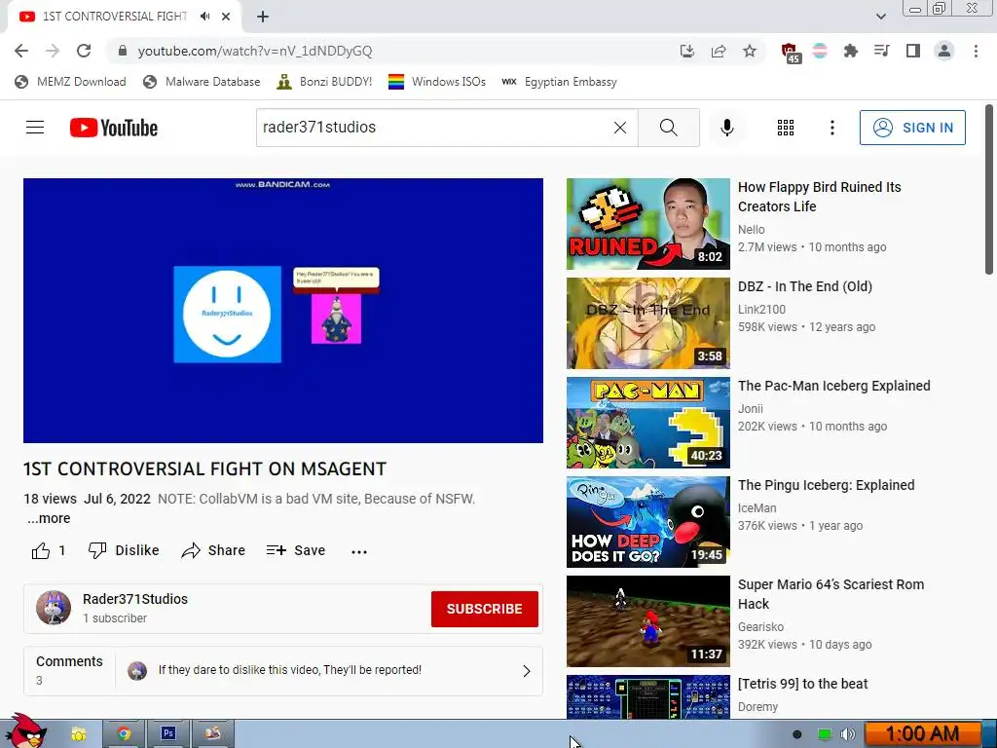997x748 pixels.
Task: Click the Comments header
Action: [x=69, y=661]
